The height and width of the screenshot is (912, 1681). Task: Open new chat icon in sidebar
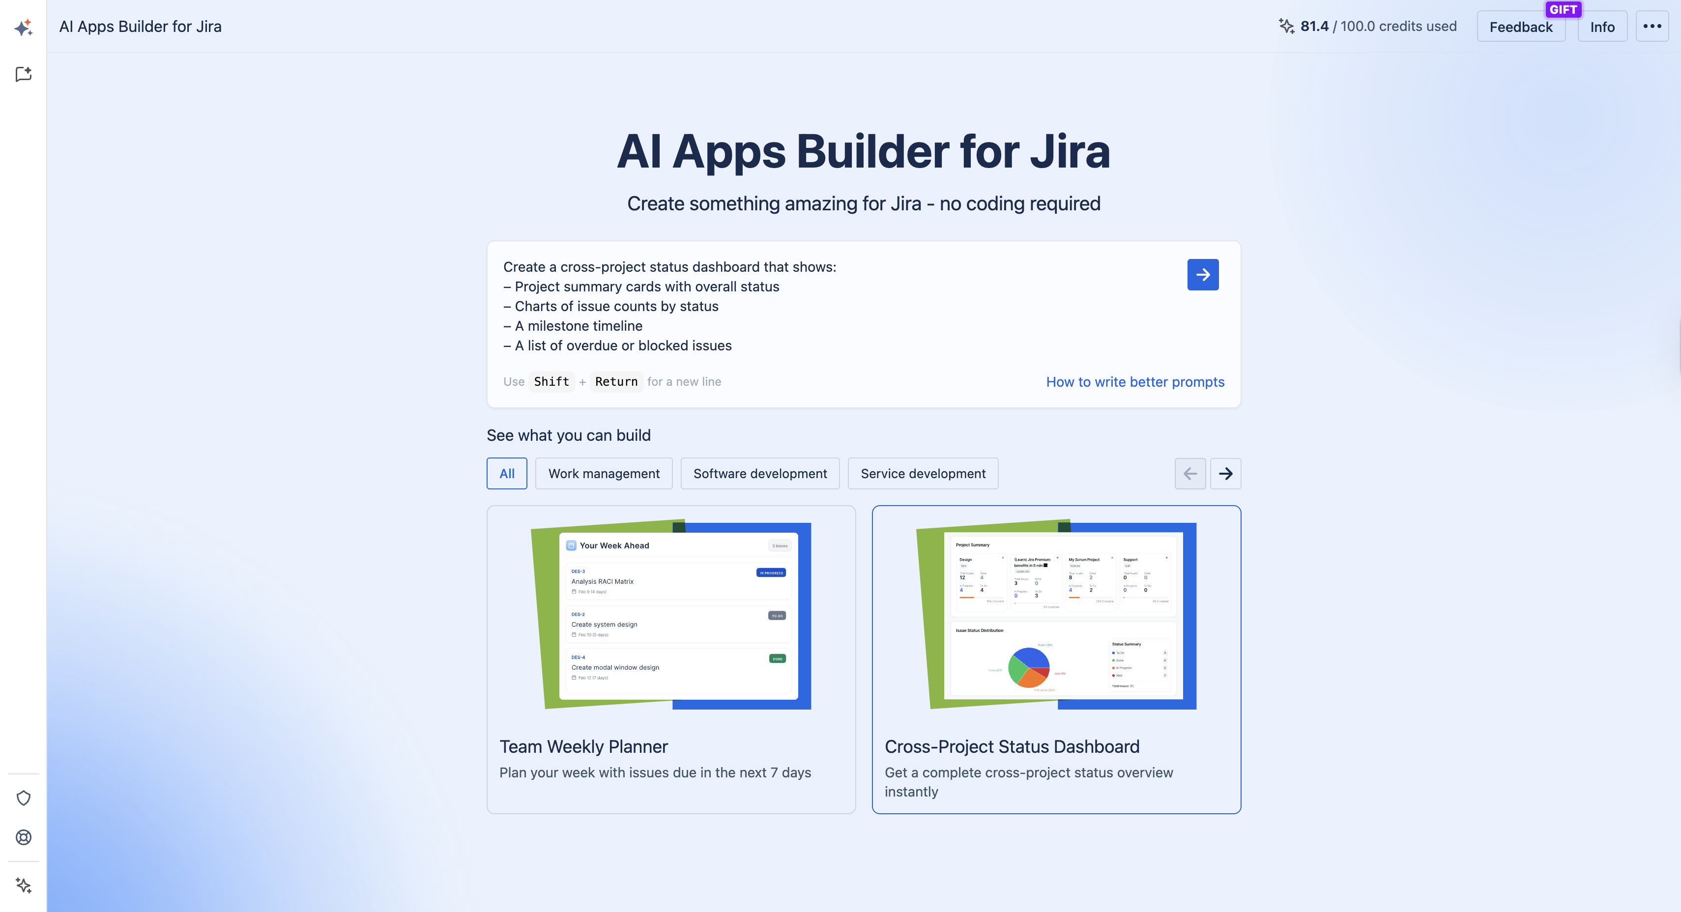(24, 74)
